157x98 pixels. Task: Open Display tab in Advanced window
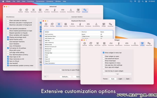(x=27, y=11)
